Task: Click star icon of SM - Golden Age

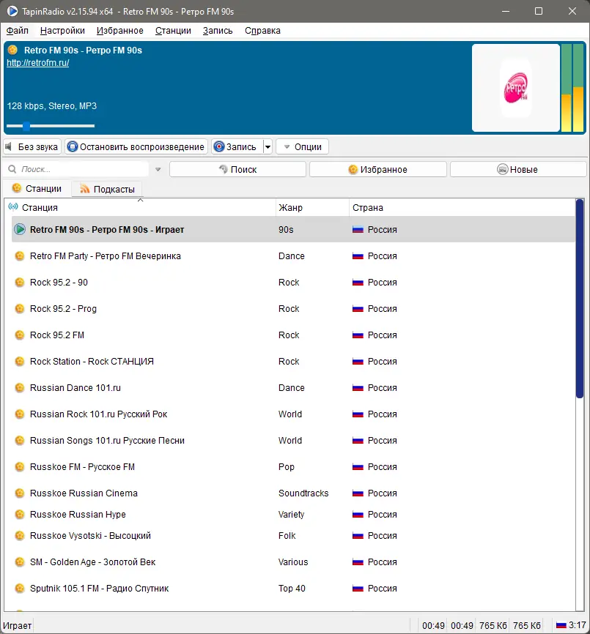Action: tap(19, 562)
